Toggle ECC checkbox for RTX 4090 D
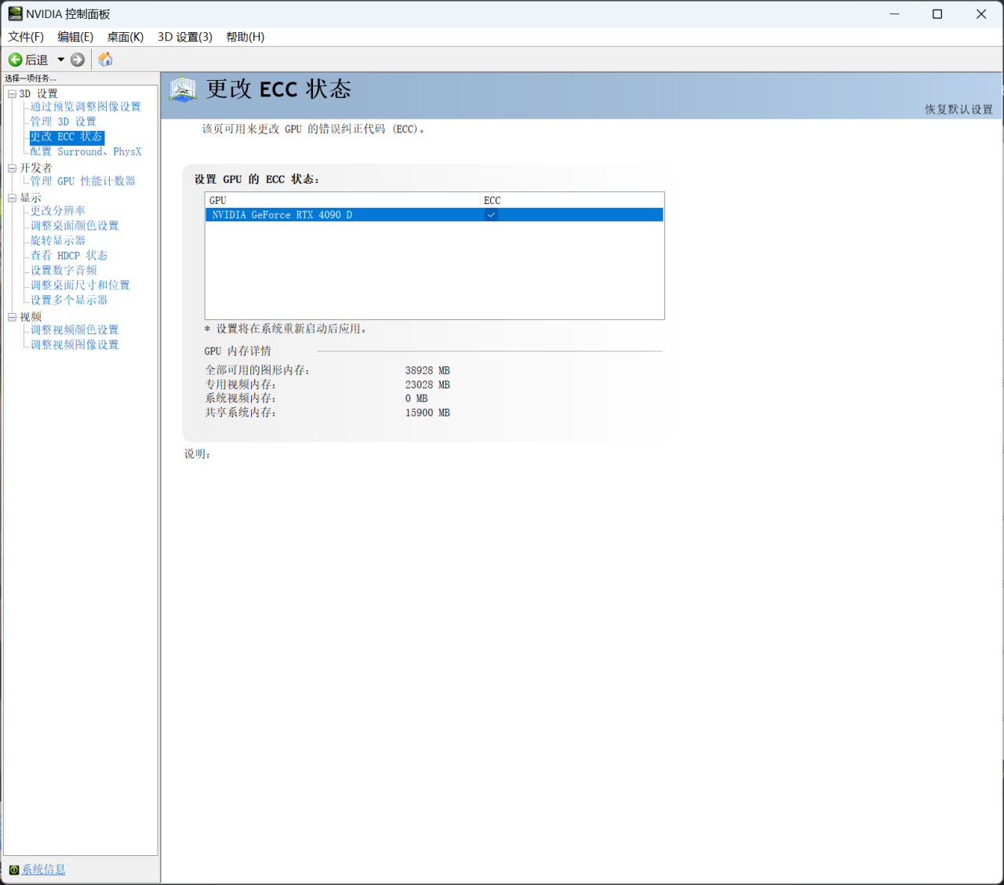Image resolution: width=1004 pixels, height=885 pixels. (x=491, y=215)
